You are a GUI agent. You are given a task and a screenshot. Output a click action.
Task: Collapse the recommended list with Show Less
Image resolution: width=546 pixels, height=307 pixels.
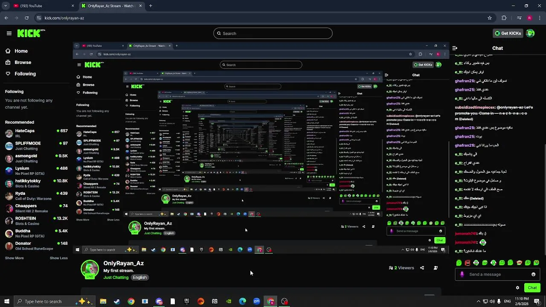click(58, 258)
